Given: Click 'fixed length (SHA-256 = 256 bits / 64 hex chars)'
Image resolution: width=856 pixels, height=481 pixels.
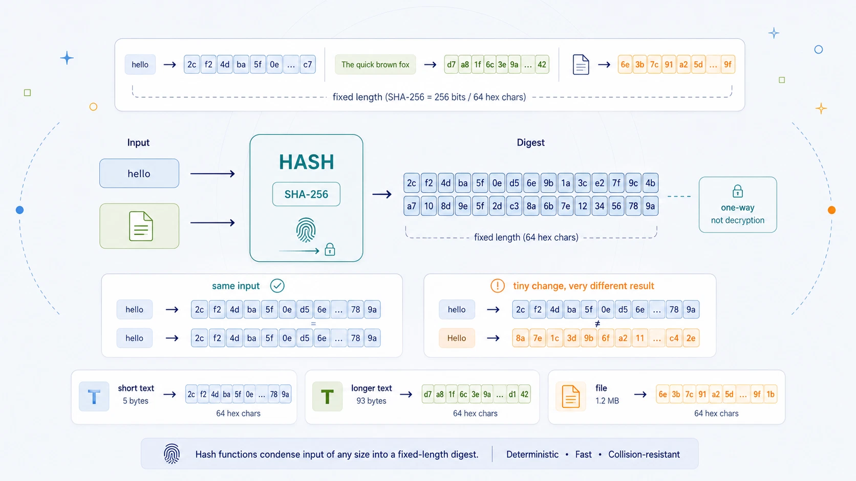Looking at the screenshot, I should (429, 97).
